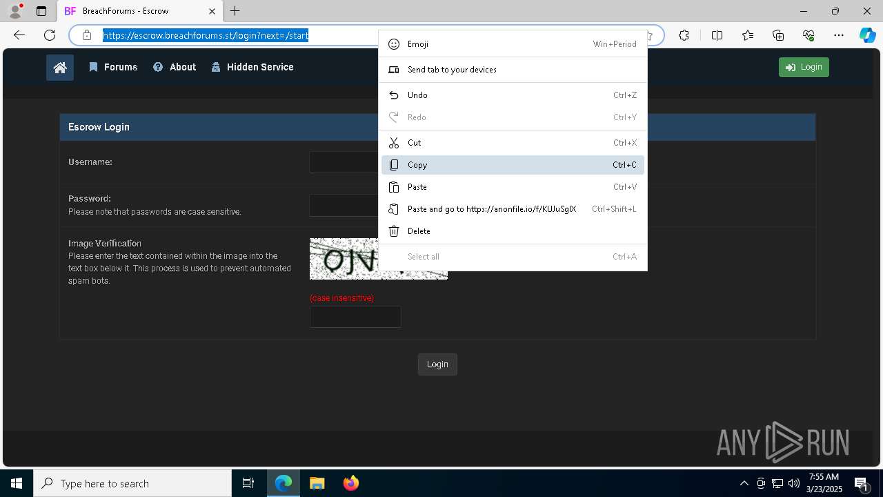
Task: Click the Split screen icon
Action: click(717, 35)
